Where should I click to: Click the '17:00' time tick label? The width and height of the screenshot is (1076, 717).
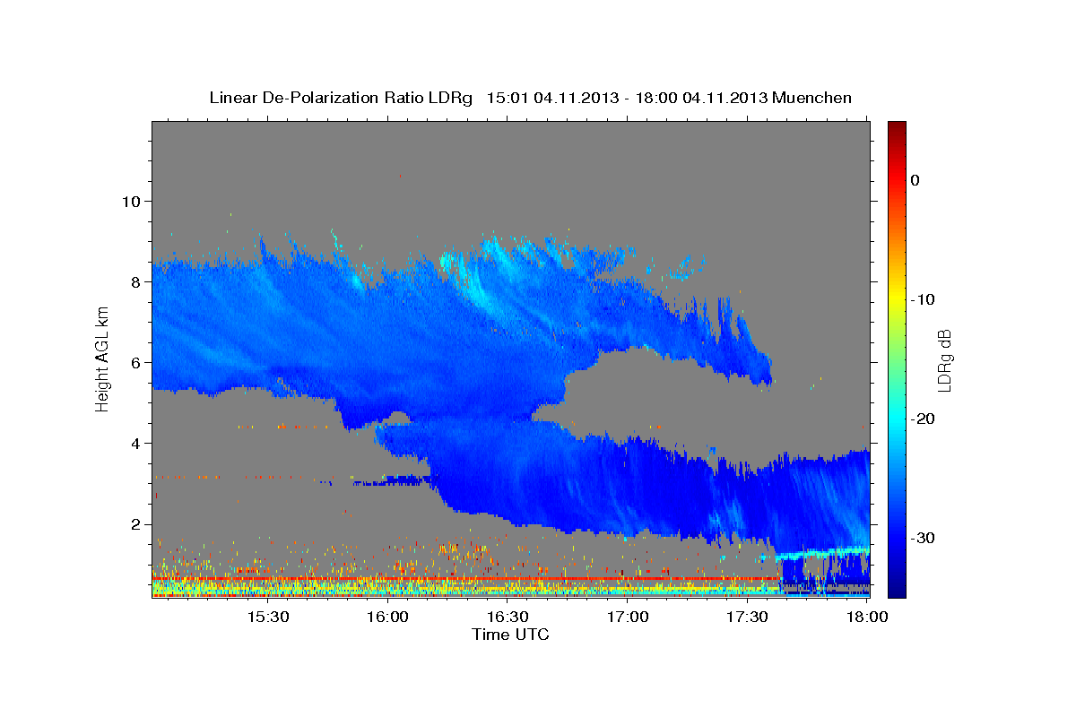tap(628, 618)
